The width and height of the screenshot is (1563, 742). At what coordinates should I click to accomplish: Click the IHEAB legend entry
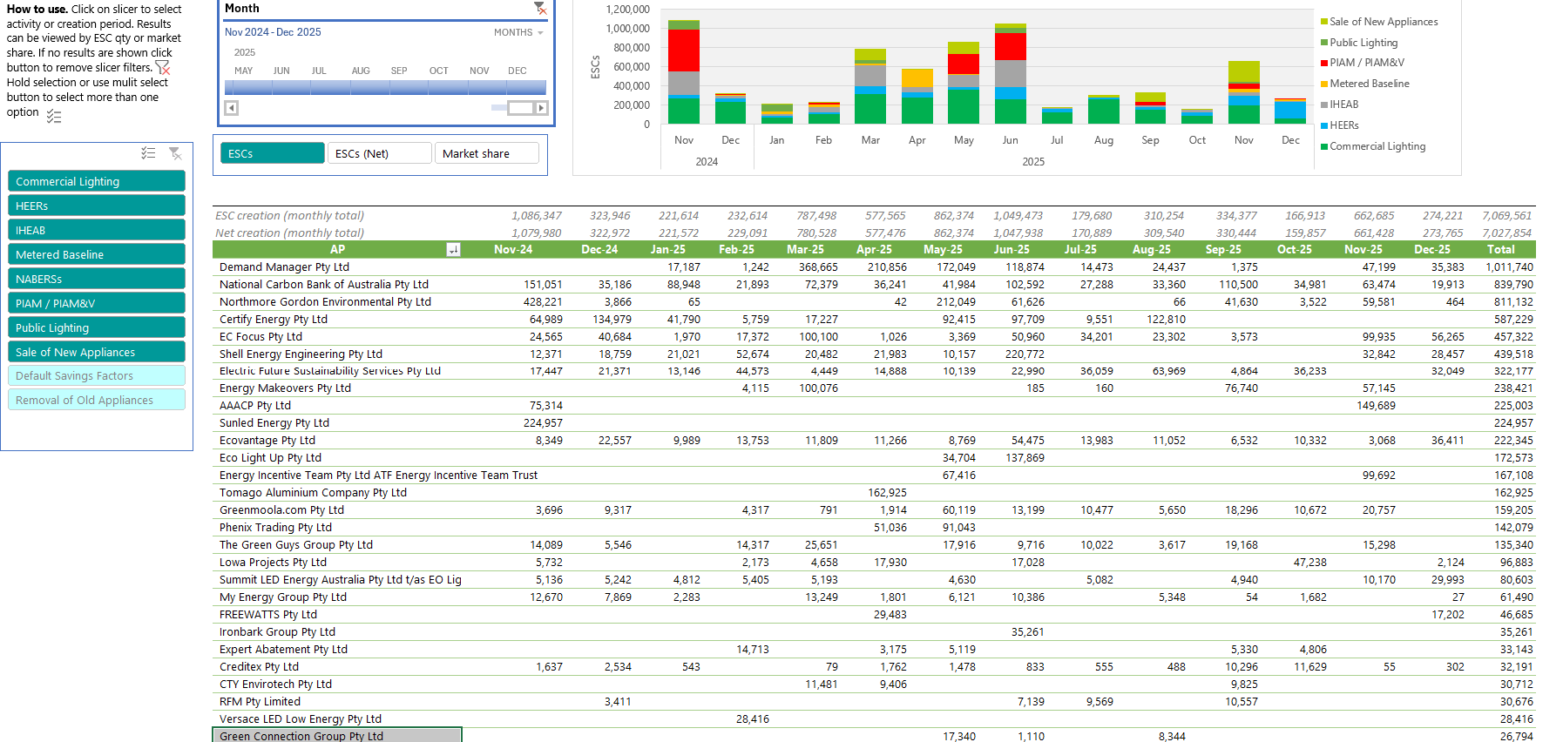click(x=1340, y=105)
